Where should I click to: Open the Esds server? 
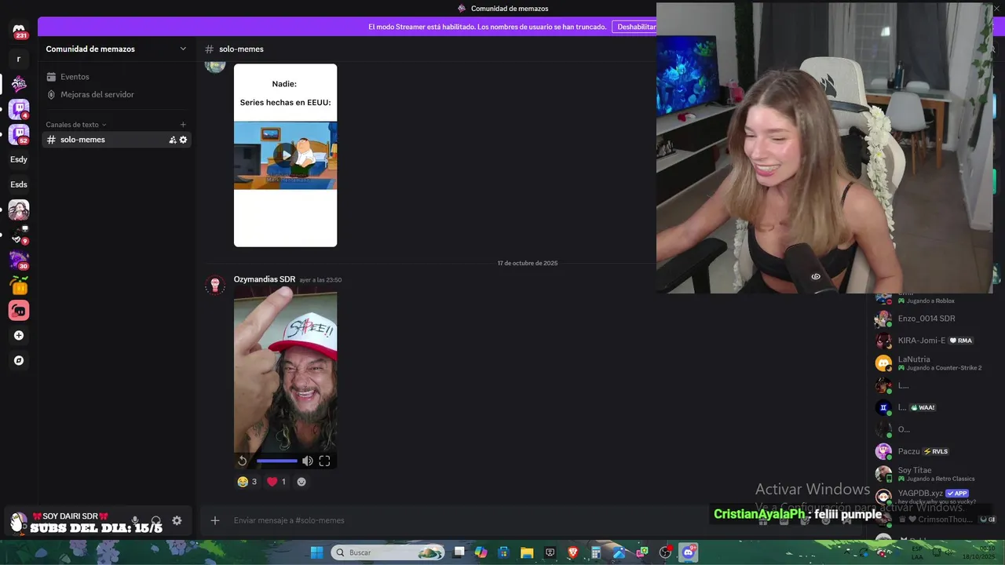click(x=19, y=184)
